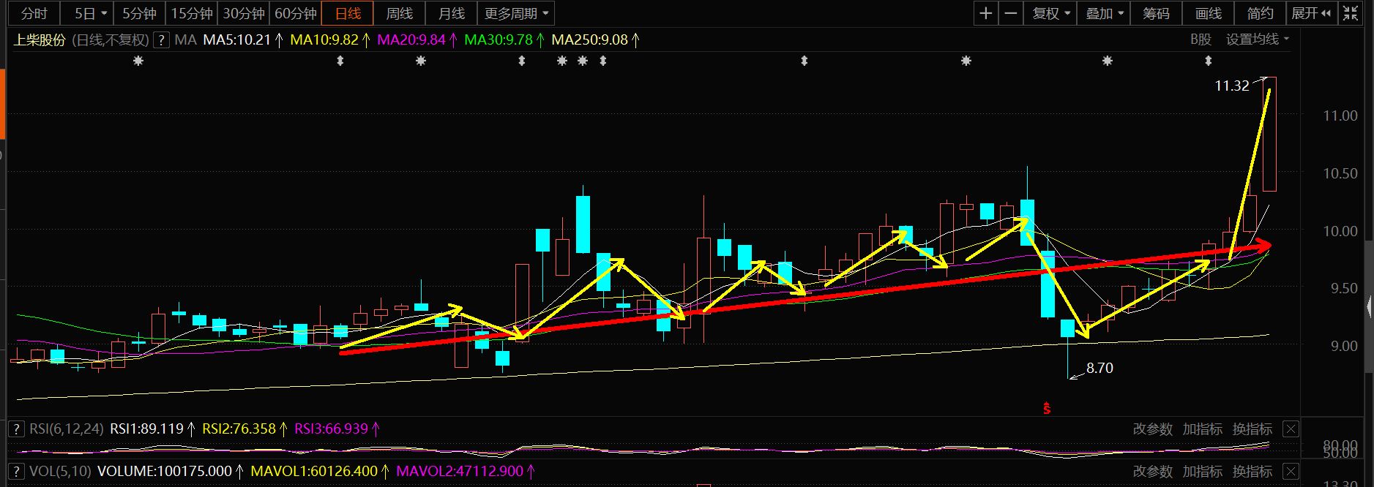Image resolution: width=1374 pixels, height=487 pixels.
Task: Click the zoom in plus button
Action: click(x=986, y=13)
